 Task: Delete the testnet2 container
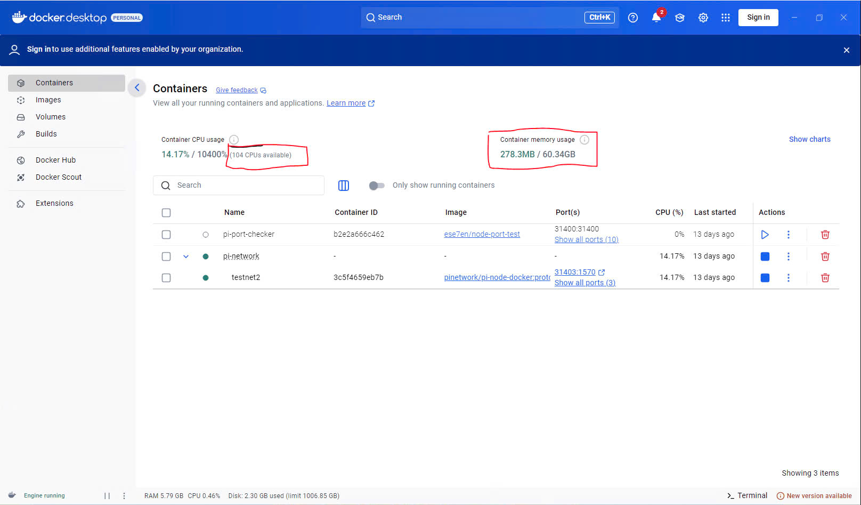[825, 278]
